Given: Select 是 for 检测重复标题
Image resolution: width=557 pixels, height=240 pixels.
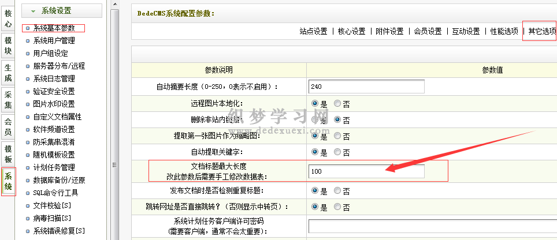Looking at the screenshot, I should [x=314, y=191].
